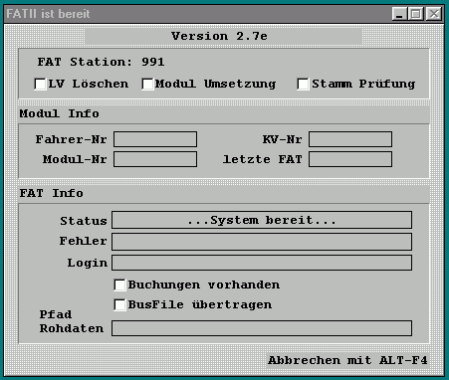This screenshot has height=380, width=449.
Task: Tick the Modul Umsetzung checkbox
Action: pos(147,85)
